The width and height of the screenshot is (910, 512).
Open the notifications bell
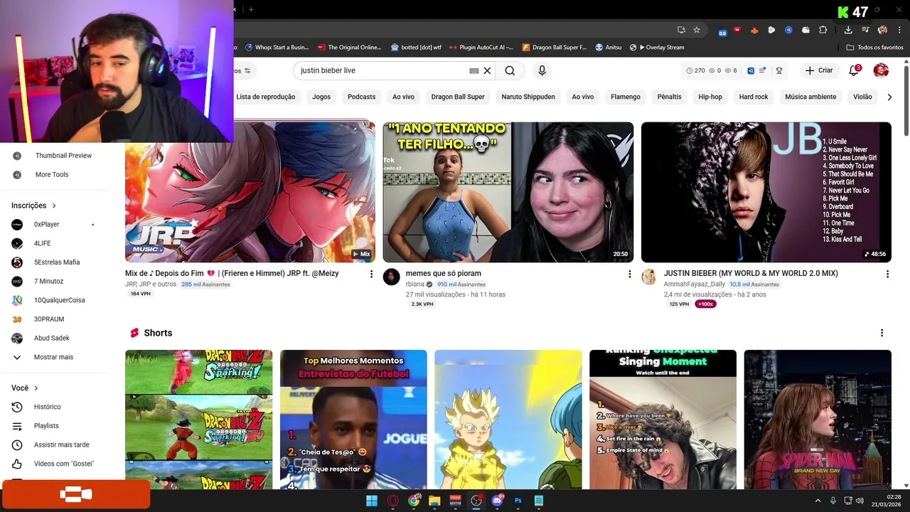pyautogui.click(x=854, y=70)
